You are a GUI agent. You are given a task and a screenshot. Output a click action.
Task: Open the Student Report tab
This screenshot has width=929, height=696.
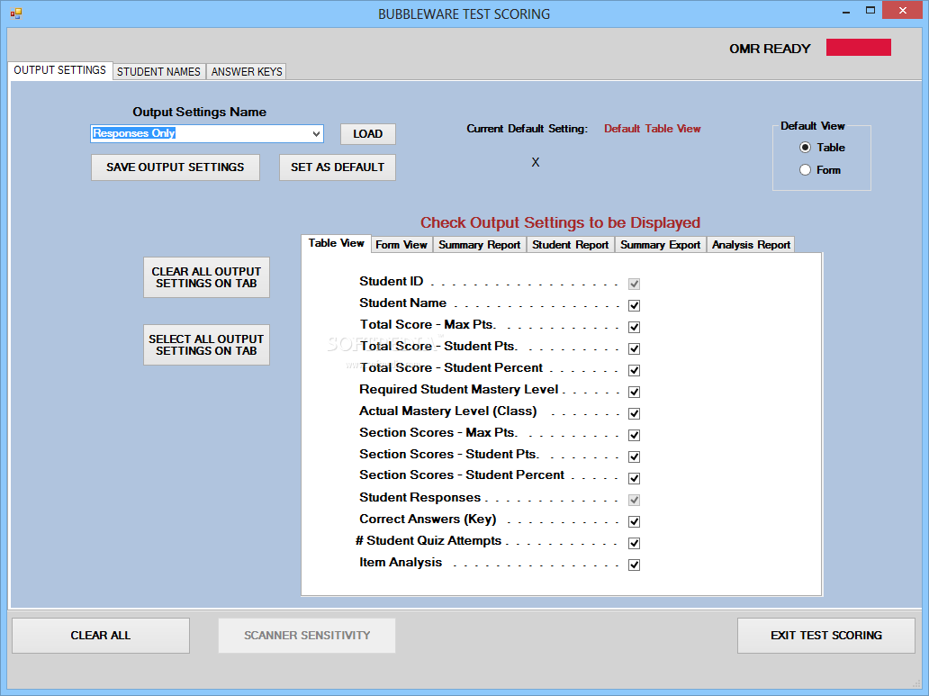pyautogui.click(x=570, y=245)
